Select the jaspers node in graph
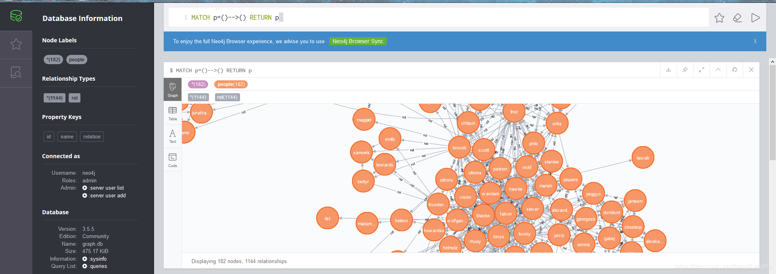This screenshot has width=776, height=274. [x=571, y=180]
